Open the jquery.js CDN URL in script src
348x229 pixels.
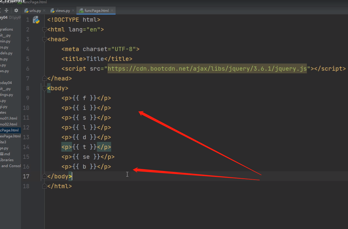pos(207,69)
